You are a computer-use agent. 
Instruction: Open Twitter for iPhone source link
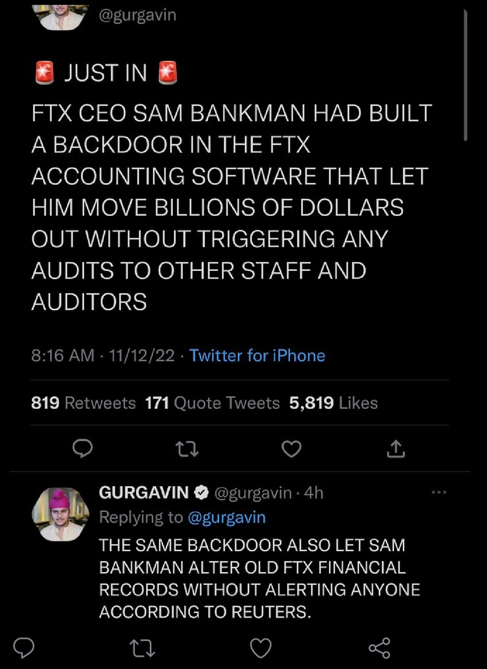[x=257, y=356]
